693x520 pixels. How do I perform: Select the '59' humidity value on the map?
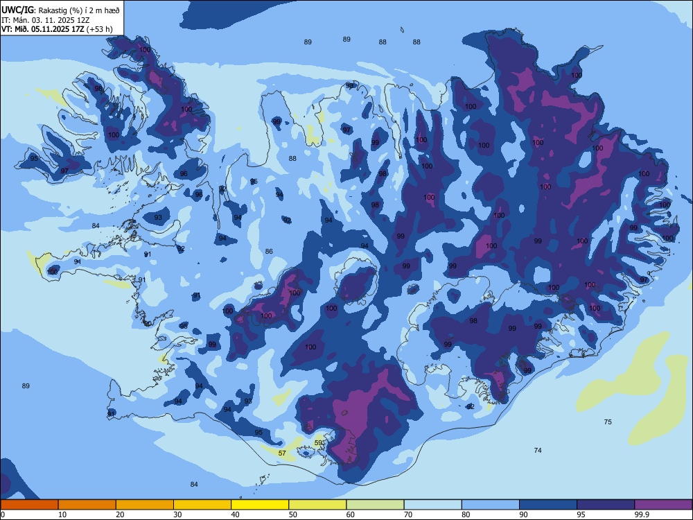pyautogui.click(x=318, y=442)
